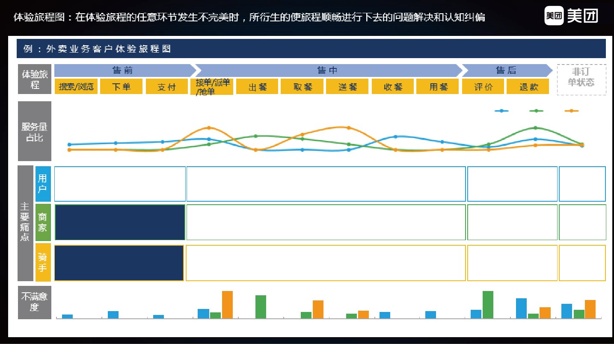Click the 下单 step box

(121, 87)
